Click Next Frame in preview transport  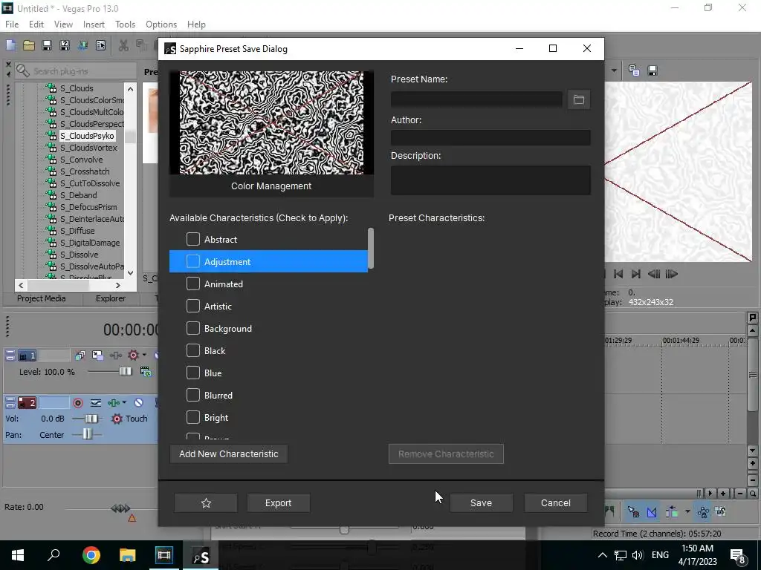tap(671, 274)
